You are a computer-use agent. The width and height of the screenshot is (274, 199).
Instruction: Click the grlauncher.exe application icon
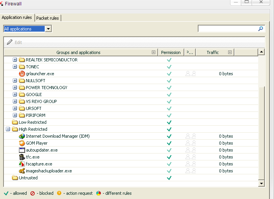point(22,74)
